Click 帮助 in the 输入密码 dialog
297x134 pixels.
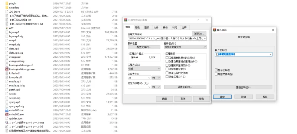(x=265, y=97)
